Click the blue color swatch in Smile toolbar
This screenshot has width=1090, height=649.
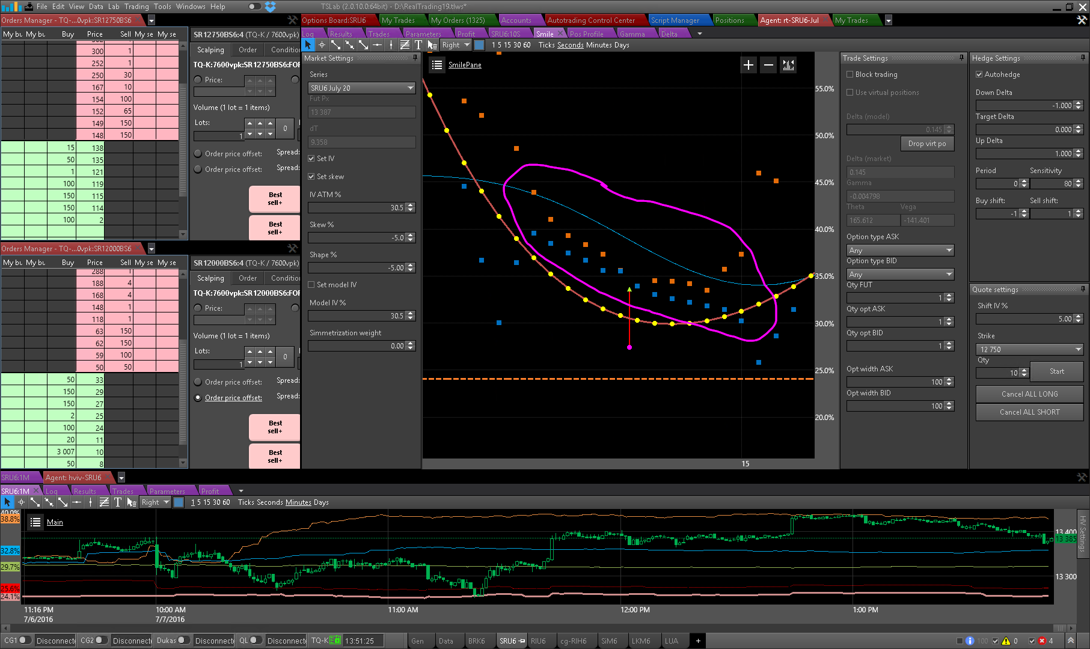tap(479, 45)
